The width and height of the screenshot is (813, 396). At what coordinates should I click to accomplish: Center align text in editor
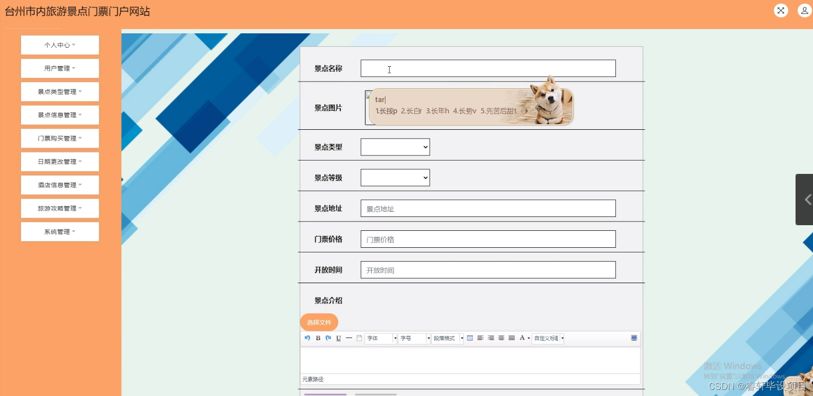[x=501, y=338]
